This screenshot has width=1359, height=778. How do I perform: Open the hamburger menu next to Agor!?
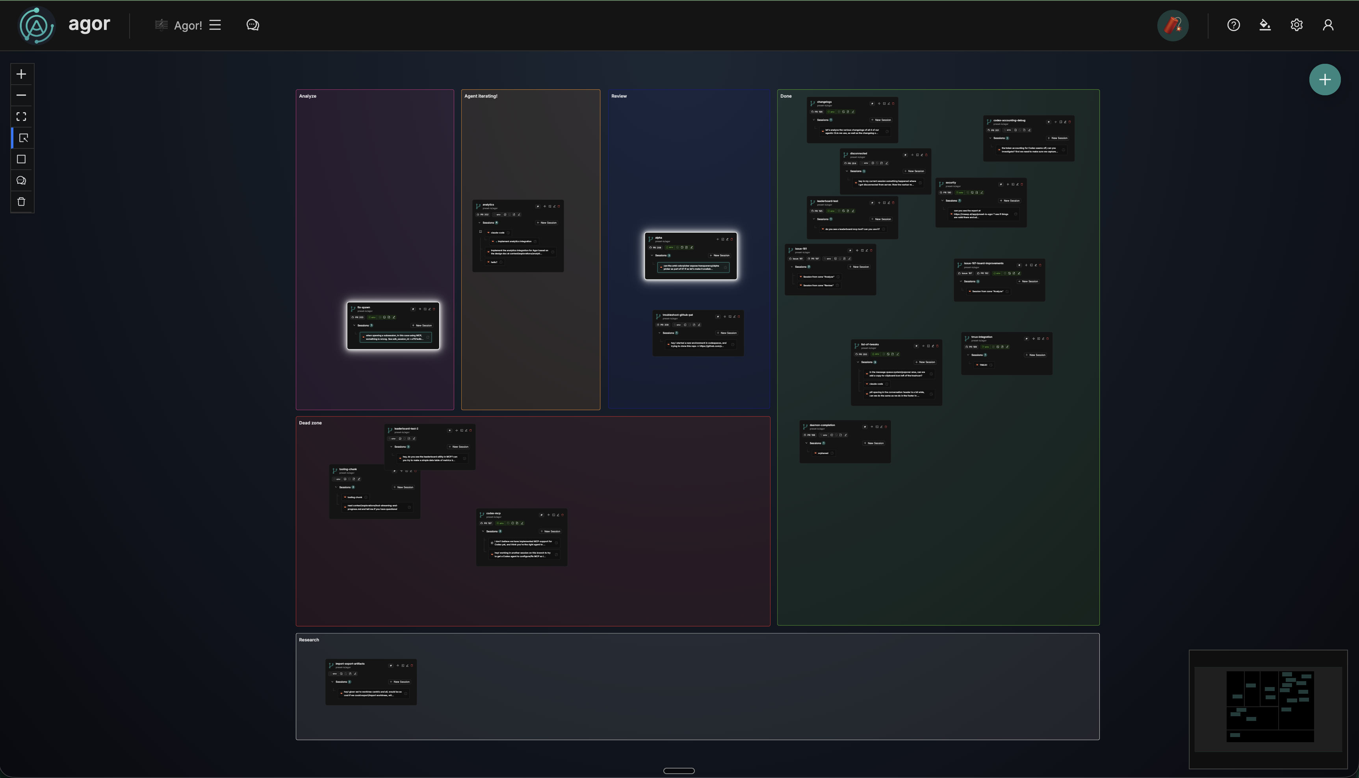pyautogui.click(x=215, y=24)
